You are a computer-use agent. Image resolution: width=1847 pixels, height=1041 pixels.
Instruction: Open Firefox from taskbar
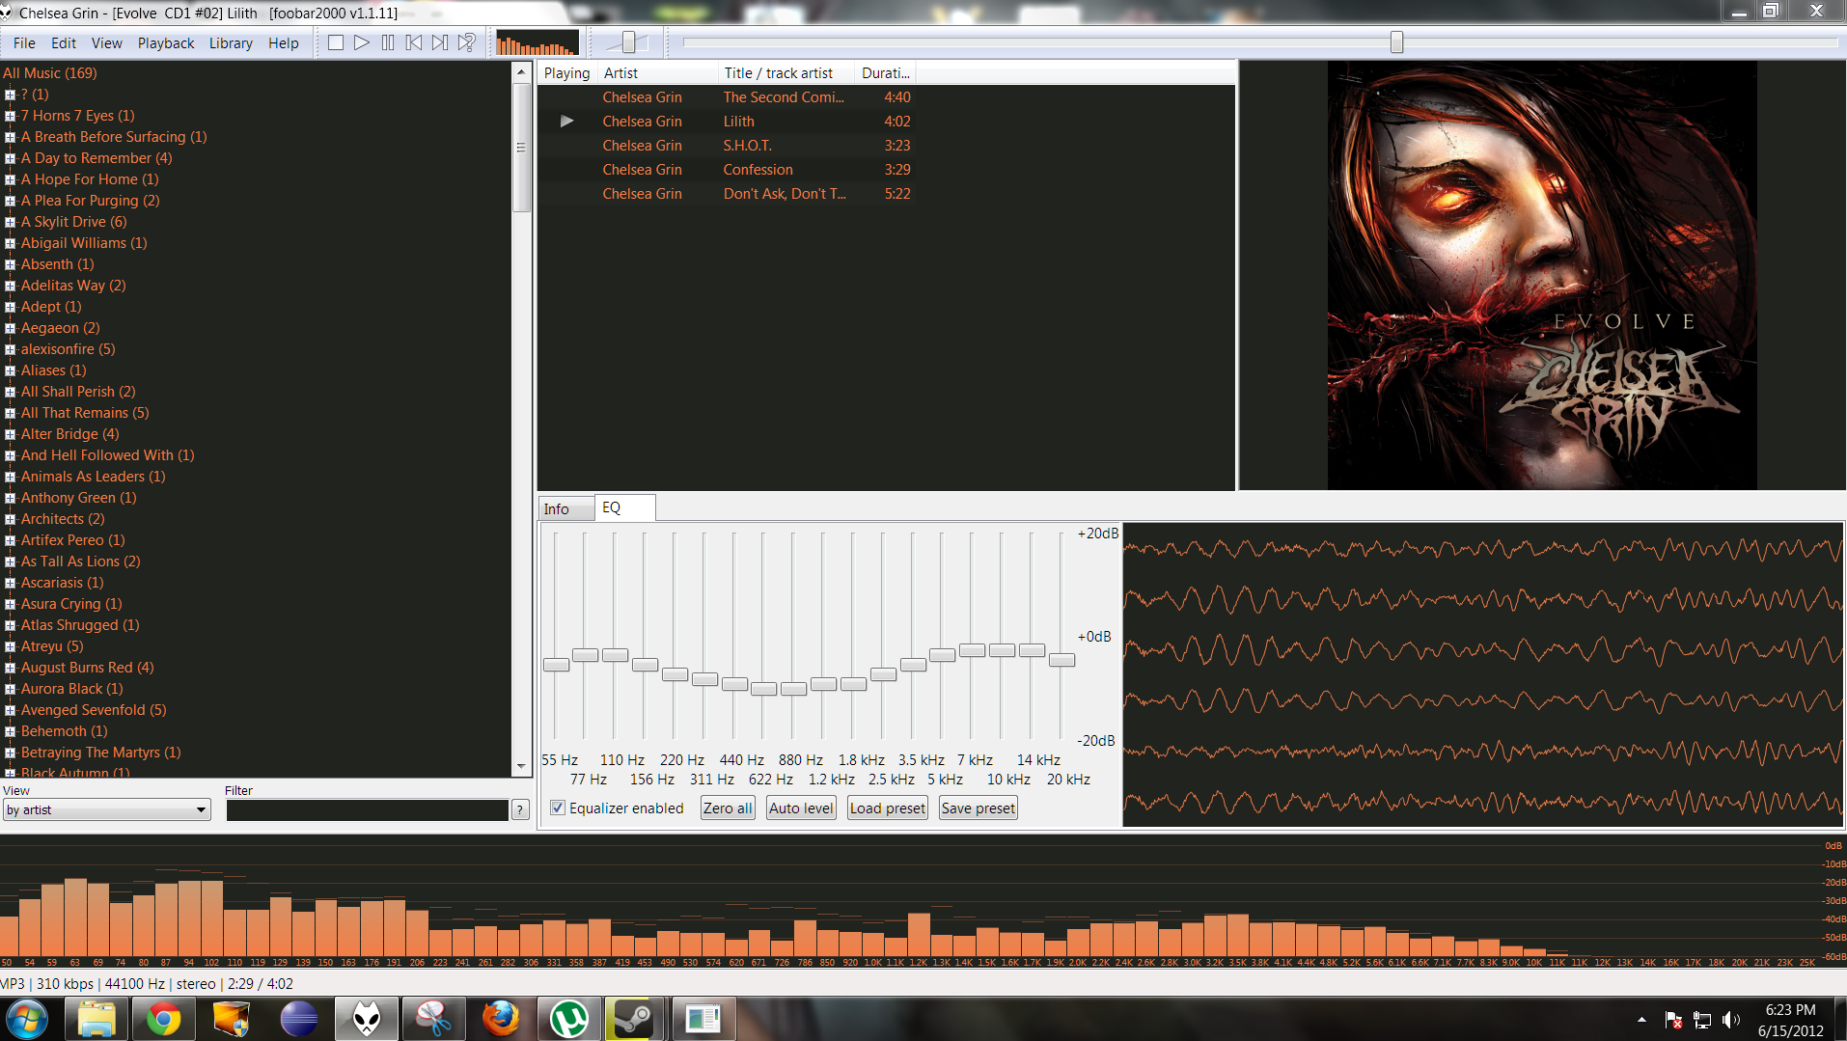pos(501,1019)
